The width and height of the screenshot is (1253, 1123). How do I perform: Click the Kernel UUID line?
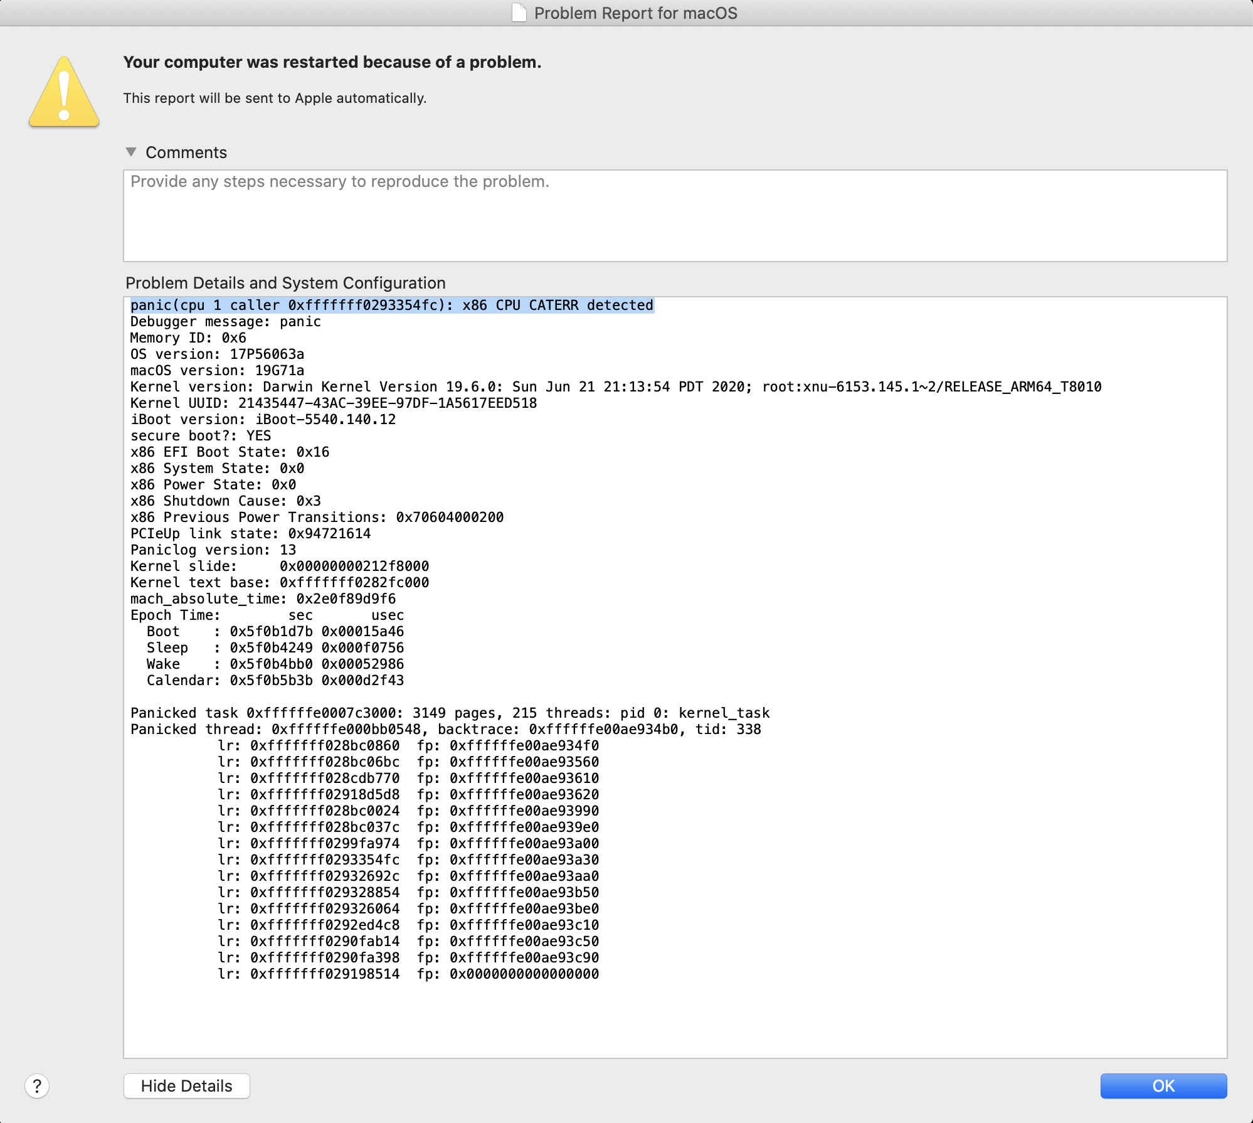[x=333, y=403]
